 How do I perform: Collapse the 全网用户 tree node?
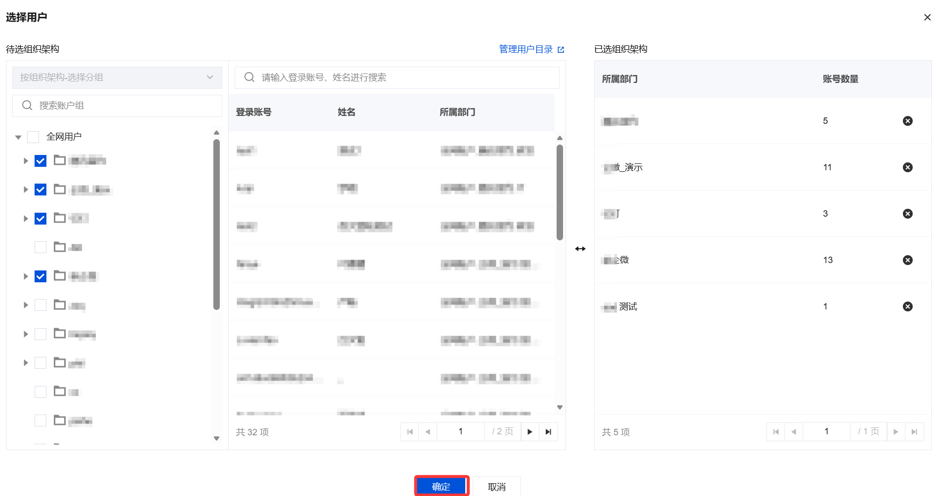[18, 137]
